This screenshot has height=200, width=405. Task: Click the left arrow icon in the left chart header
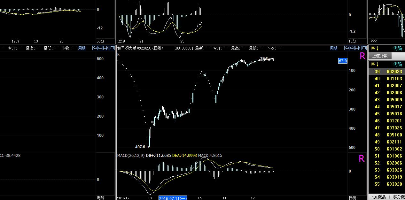[x=95, y=48]
